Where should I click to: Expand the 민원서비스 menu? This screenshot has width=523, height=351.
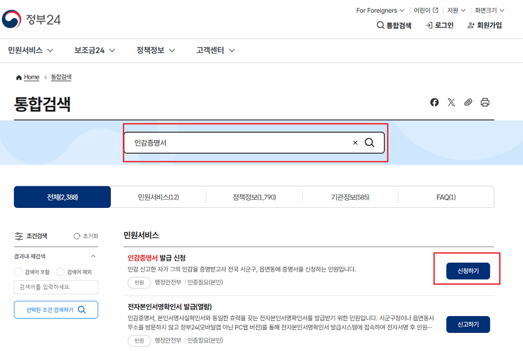31,50
